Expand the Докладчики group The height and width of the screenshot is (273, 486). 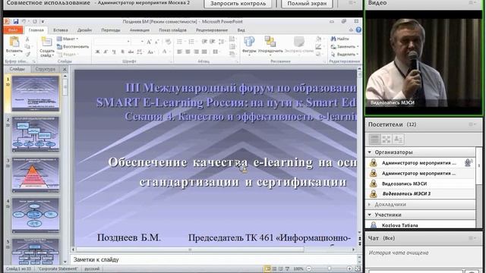tap(370, 205)
